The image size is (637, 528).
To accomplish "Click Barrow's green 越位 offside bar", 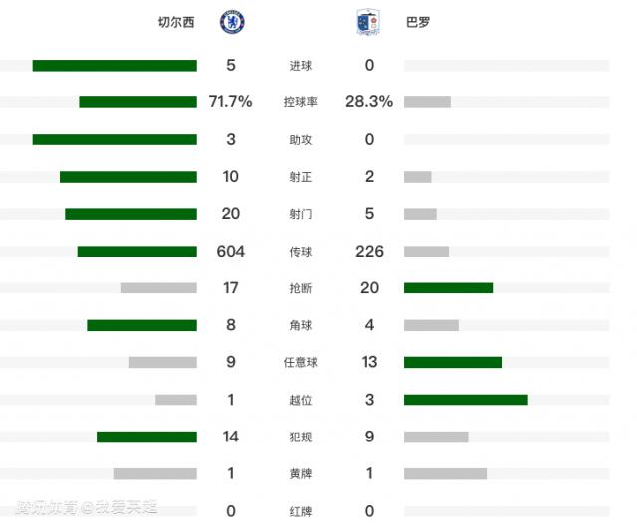I will (x=465, y=400).
